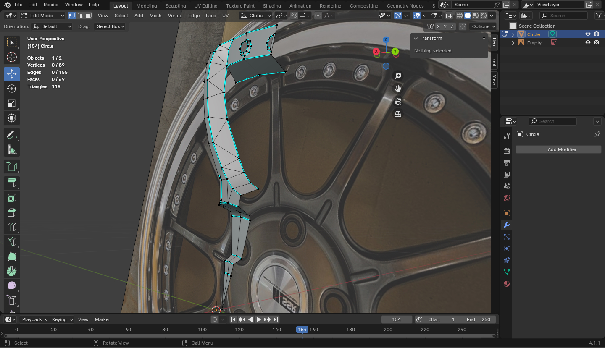Click the viewport pan hand icon
Screen dimensions: 605x348
pos(398,89)
